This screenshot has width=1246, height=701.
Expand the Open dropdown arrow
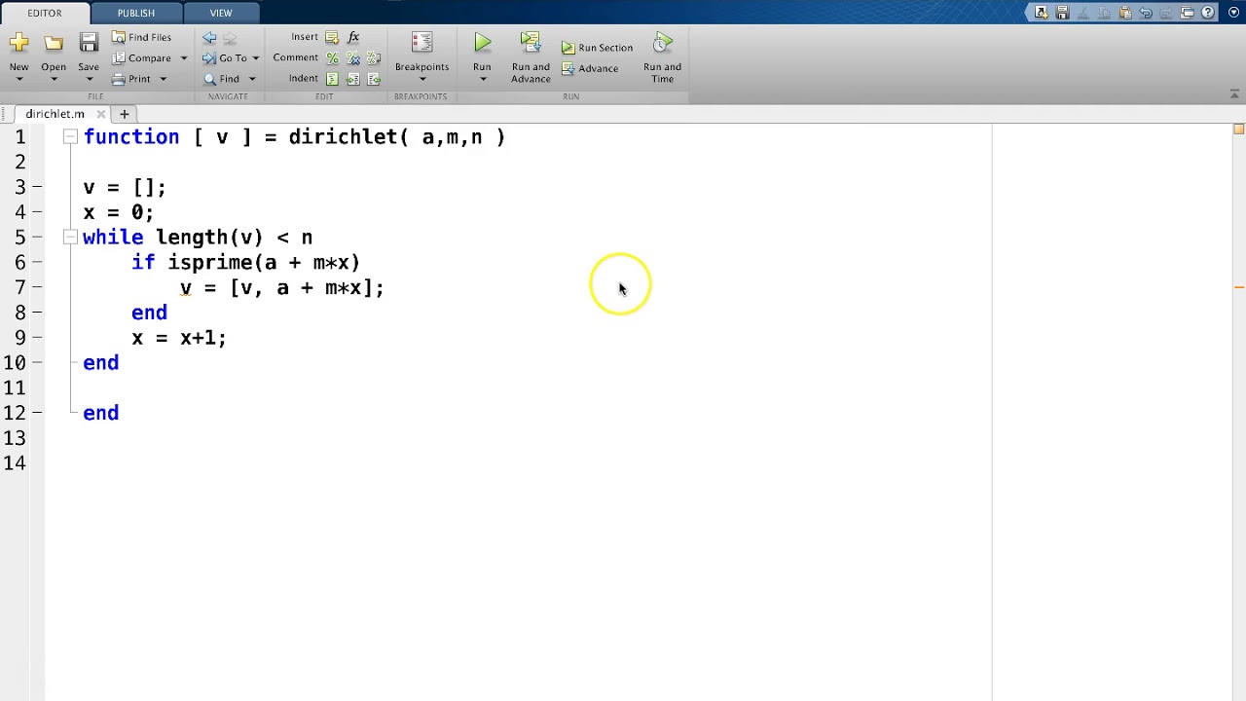click(x=54, y=79)
